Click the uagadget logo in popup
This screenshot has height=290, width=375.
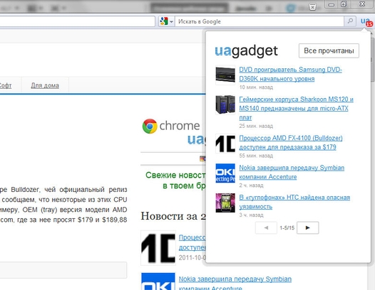point(247,50)
